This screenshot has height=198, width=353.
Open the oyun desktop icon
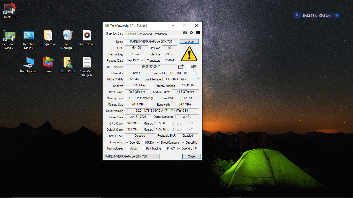pyautogui.click(x=48, y=65)
